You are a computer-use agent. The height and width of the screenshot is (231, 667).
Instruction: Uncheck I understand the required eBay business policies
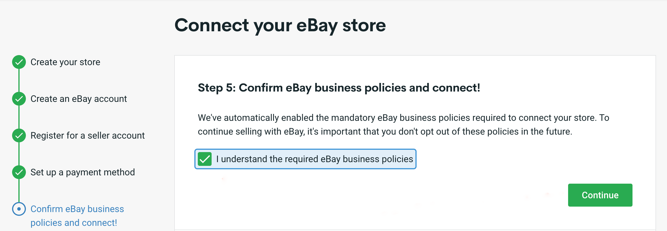[x=205, y=159]
